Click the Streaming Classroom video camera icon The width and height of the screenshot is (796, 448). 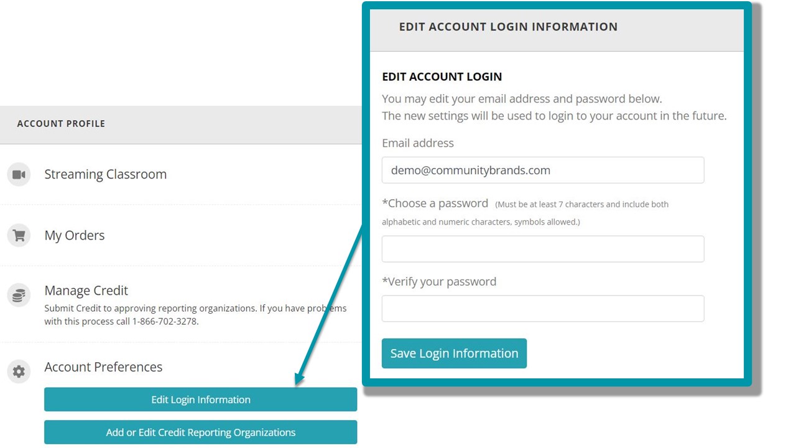click(19, 174)
